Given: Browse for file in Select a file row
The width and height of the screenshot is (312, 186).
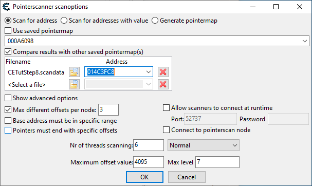Looking at the screenshot, I should click(74, 84).
